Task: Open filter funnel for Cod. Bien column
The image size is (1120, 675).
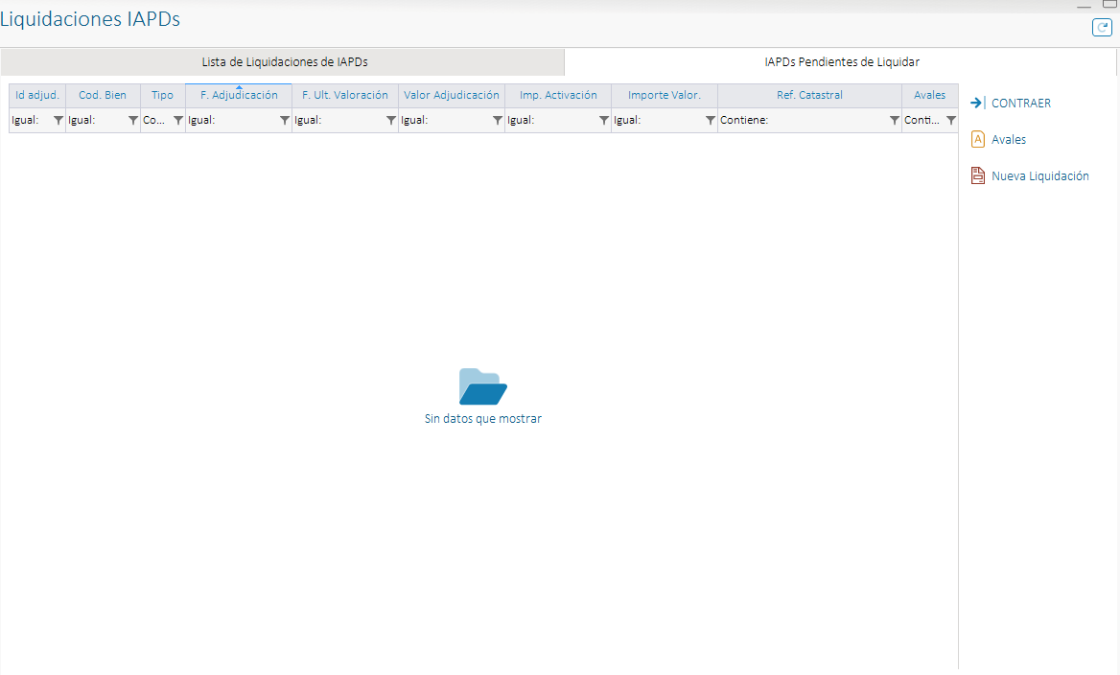Action: 132,121
